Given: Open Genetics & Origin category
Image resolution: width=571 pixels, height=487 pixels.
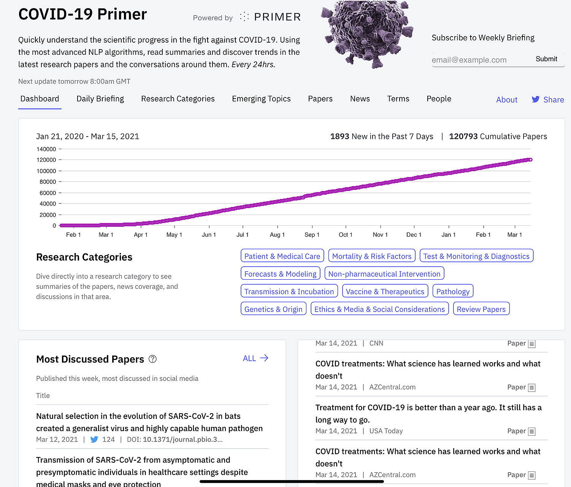Looking at the screenshot, I should 273,309.
